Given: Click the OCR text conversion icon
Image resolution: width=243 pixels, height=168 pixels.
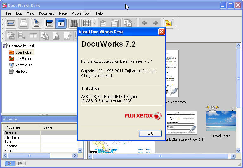Looking at the screenshot, I should pos(128,23).
